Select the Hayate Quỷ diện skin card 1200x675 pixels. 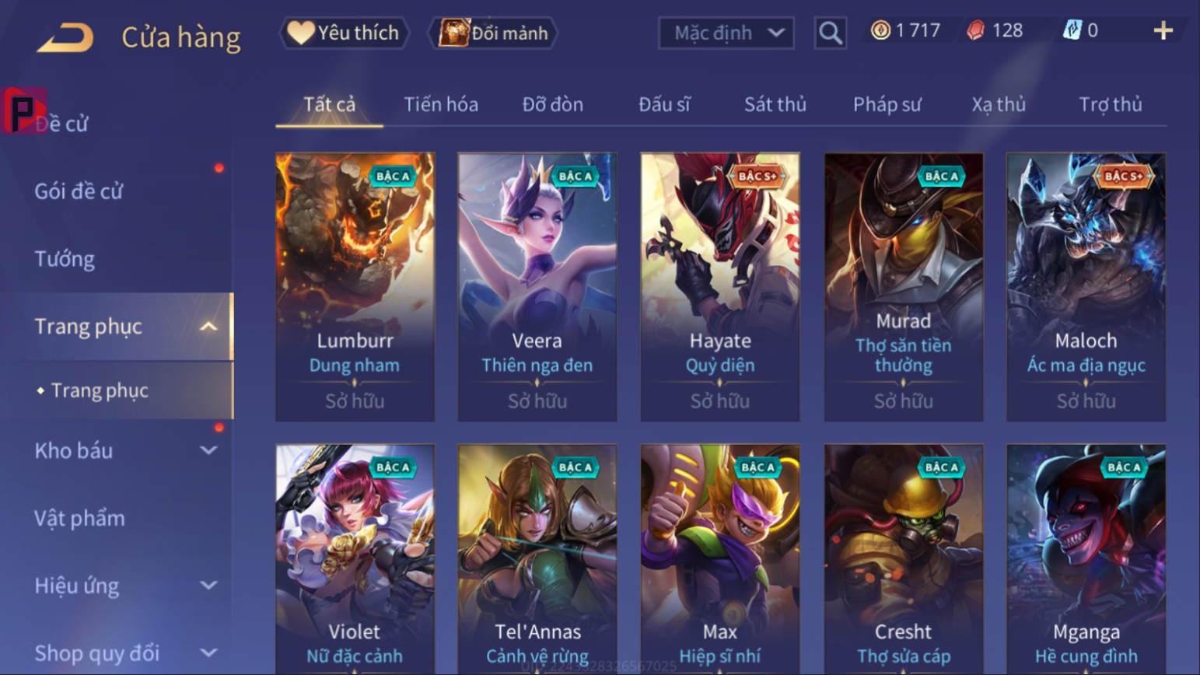(x=720, y=287)
